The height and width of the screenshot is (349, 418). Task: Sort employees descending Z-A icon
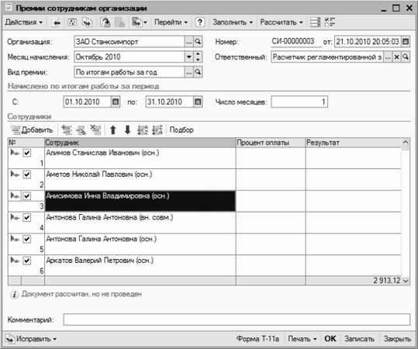point(157,130)
